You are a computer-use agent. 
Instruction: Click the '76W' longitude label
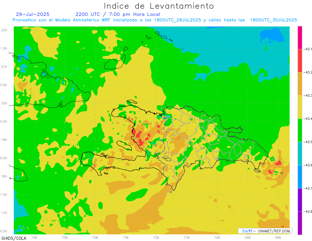click(x=34, y=237)
